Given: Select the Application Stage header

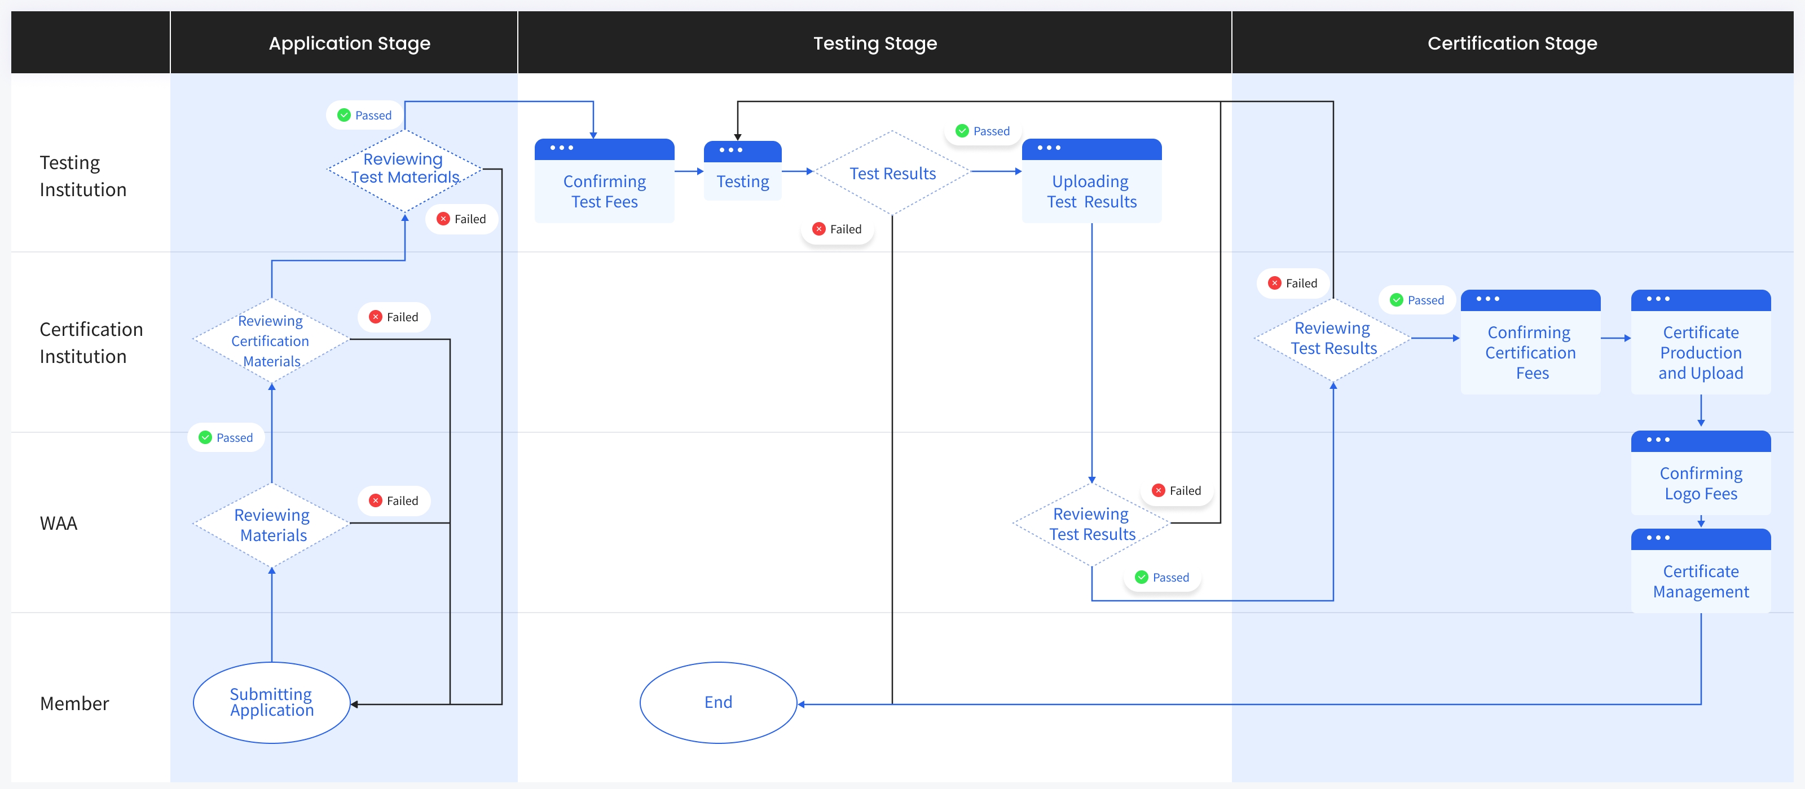Looking at the screenshot, I should click(x=349, y=43).
